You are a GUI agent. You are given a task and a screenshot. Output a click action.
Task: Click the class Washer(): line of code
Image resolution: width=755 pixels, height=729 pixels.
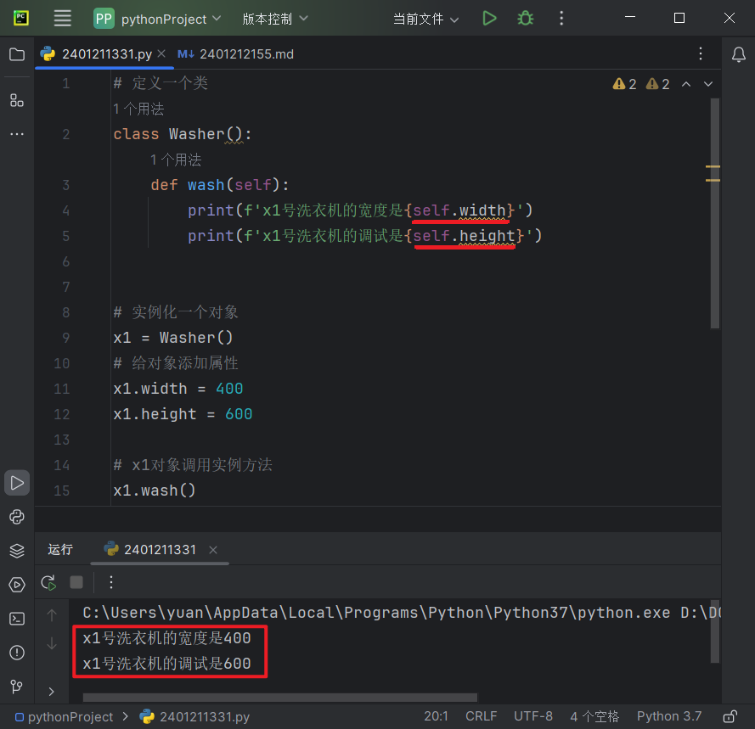pos(182,134)
